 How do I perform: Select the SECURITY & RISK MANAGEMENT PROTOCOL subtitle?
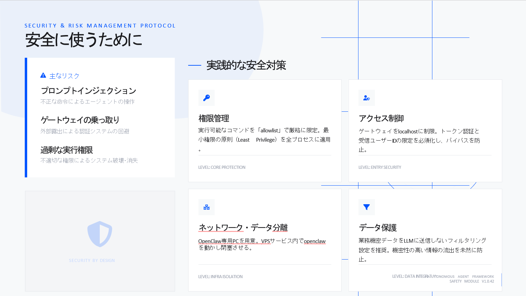point(100,26)
